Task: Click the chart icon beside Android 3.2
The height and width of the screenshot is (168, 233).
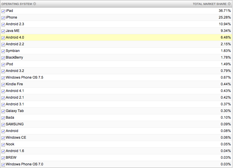Action: tap(3, 71)
